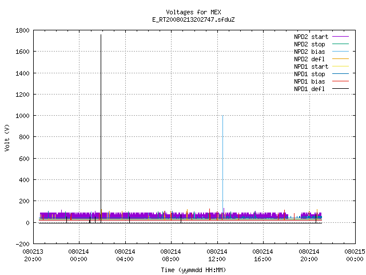Click the 600 Y-axis tick label
366x275 pixels.
click(x=24, y=159)
